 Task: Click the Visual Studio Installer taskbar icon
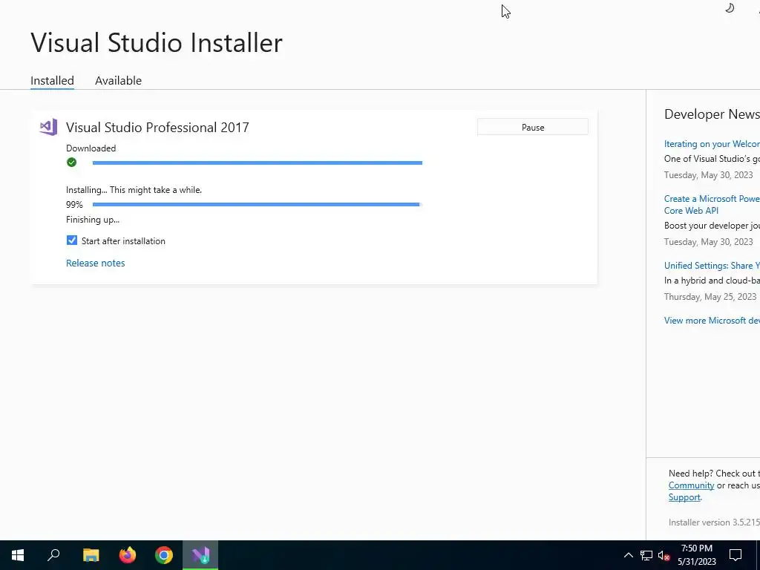[x=200, y=555]
